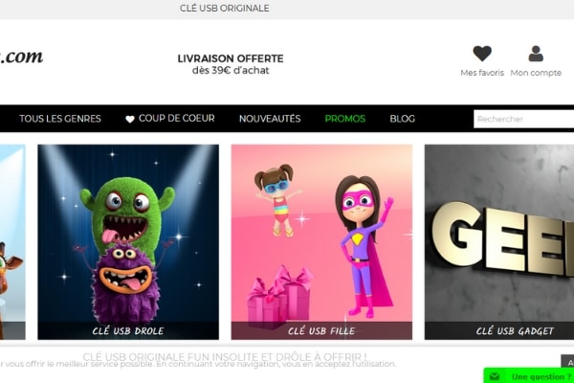Image resolution: width=574 pixels, height=383 pixels.
Task: Open favorites via the heart icon
Action: click(482, 54)
